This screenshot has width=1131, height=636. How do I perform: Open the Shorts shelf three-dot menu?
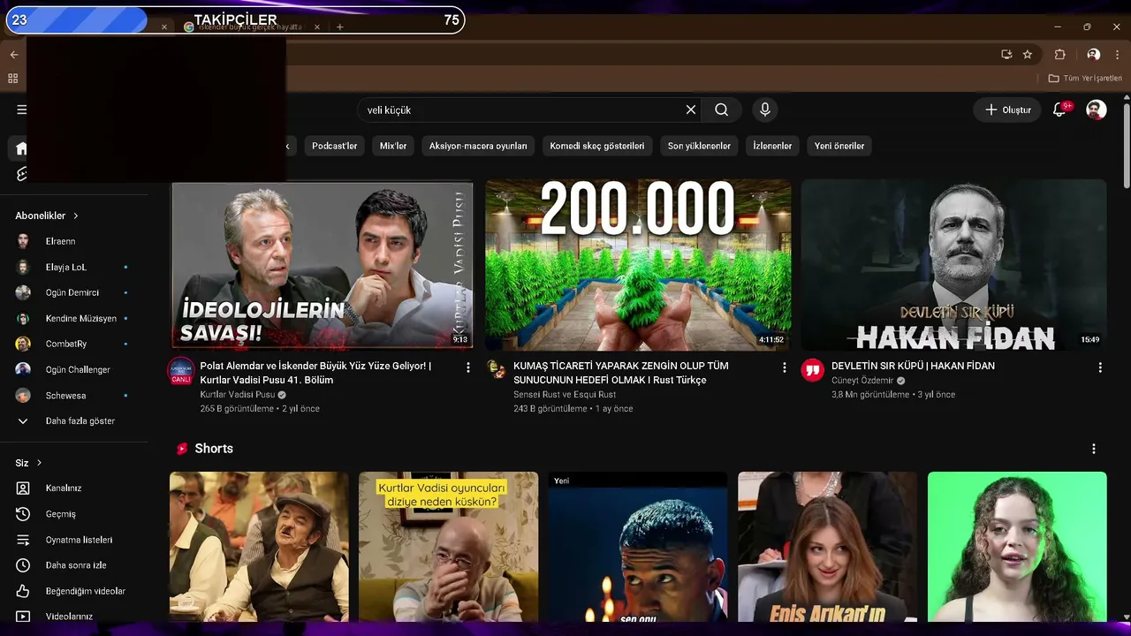click(1094, 449)
